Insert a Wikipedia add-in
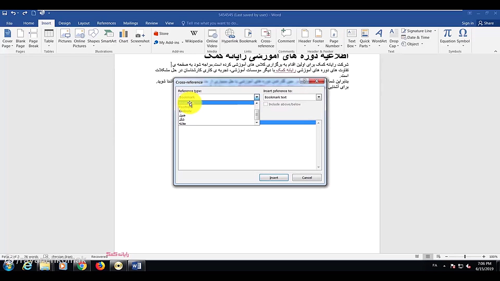 [194, 36]
